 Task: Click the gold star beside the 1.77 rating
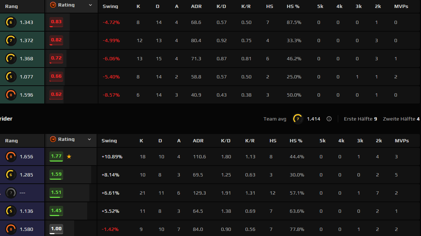[69, 156]
